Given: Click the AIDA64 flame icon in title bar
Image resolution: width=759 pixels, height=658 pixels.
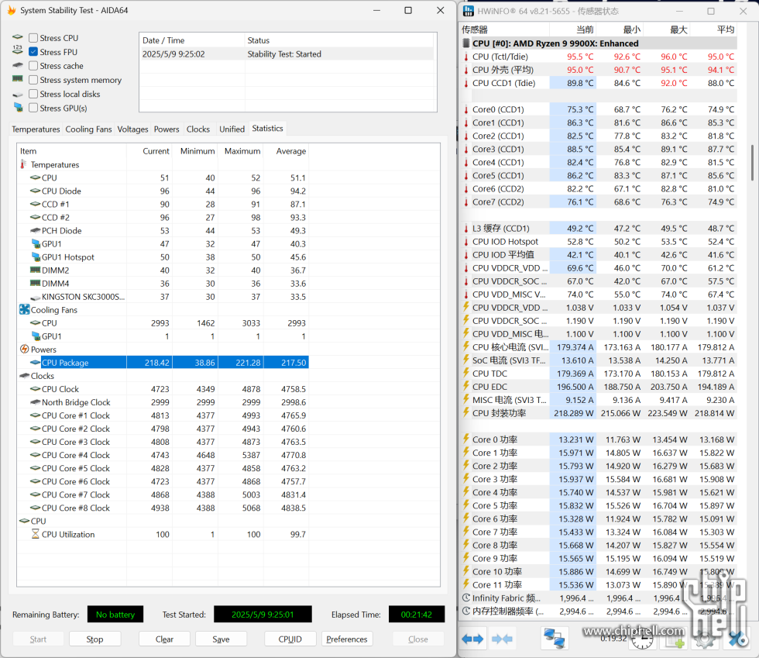Looking at the screenshot, I should pos(12,10).
